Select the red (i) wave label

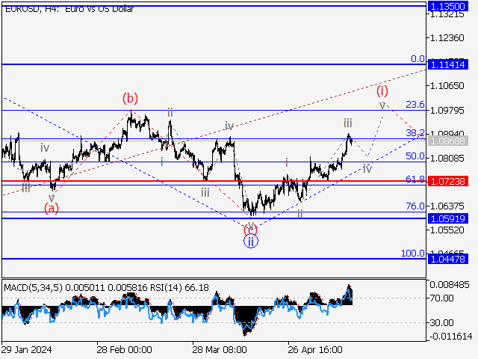pyautogui.click(x=382, y=91)
